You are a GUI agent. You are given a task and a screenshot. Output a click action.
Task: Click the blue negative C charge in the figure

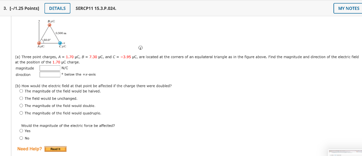tap(60, 43)
